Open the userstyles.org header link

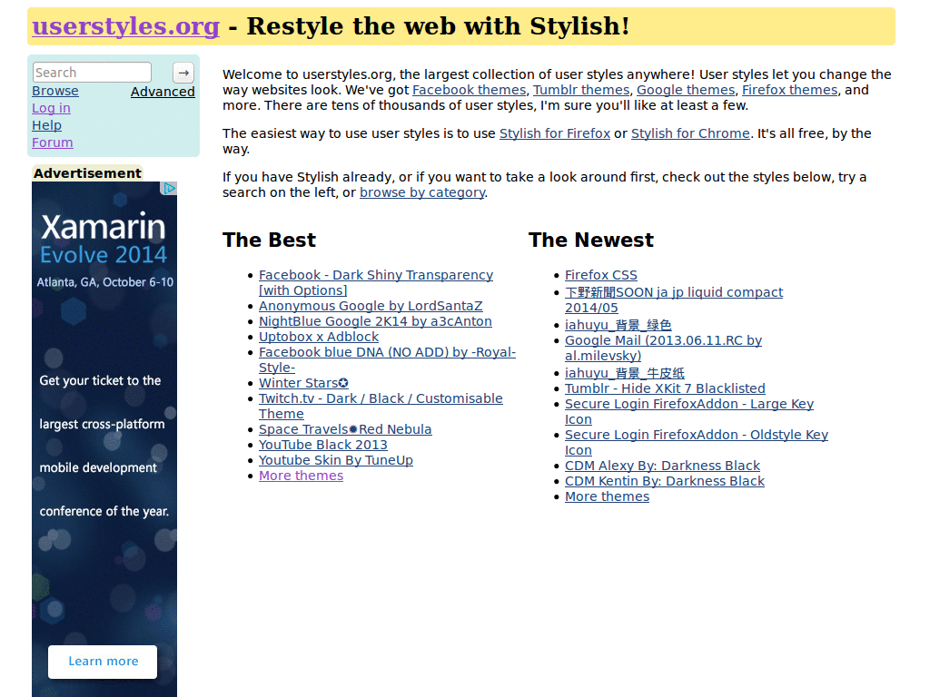click(x=125, y=26)
